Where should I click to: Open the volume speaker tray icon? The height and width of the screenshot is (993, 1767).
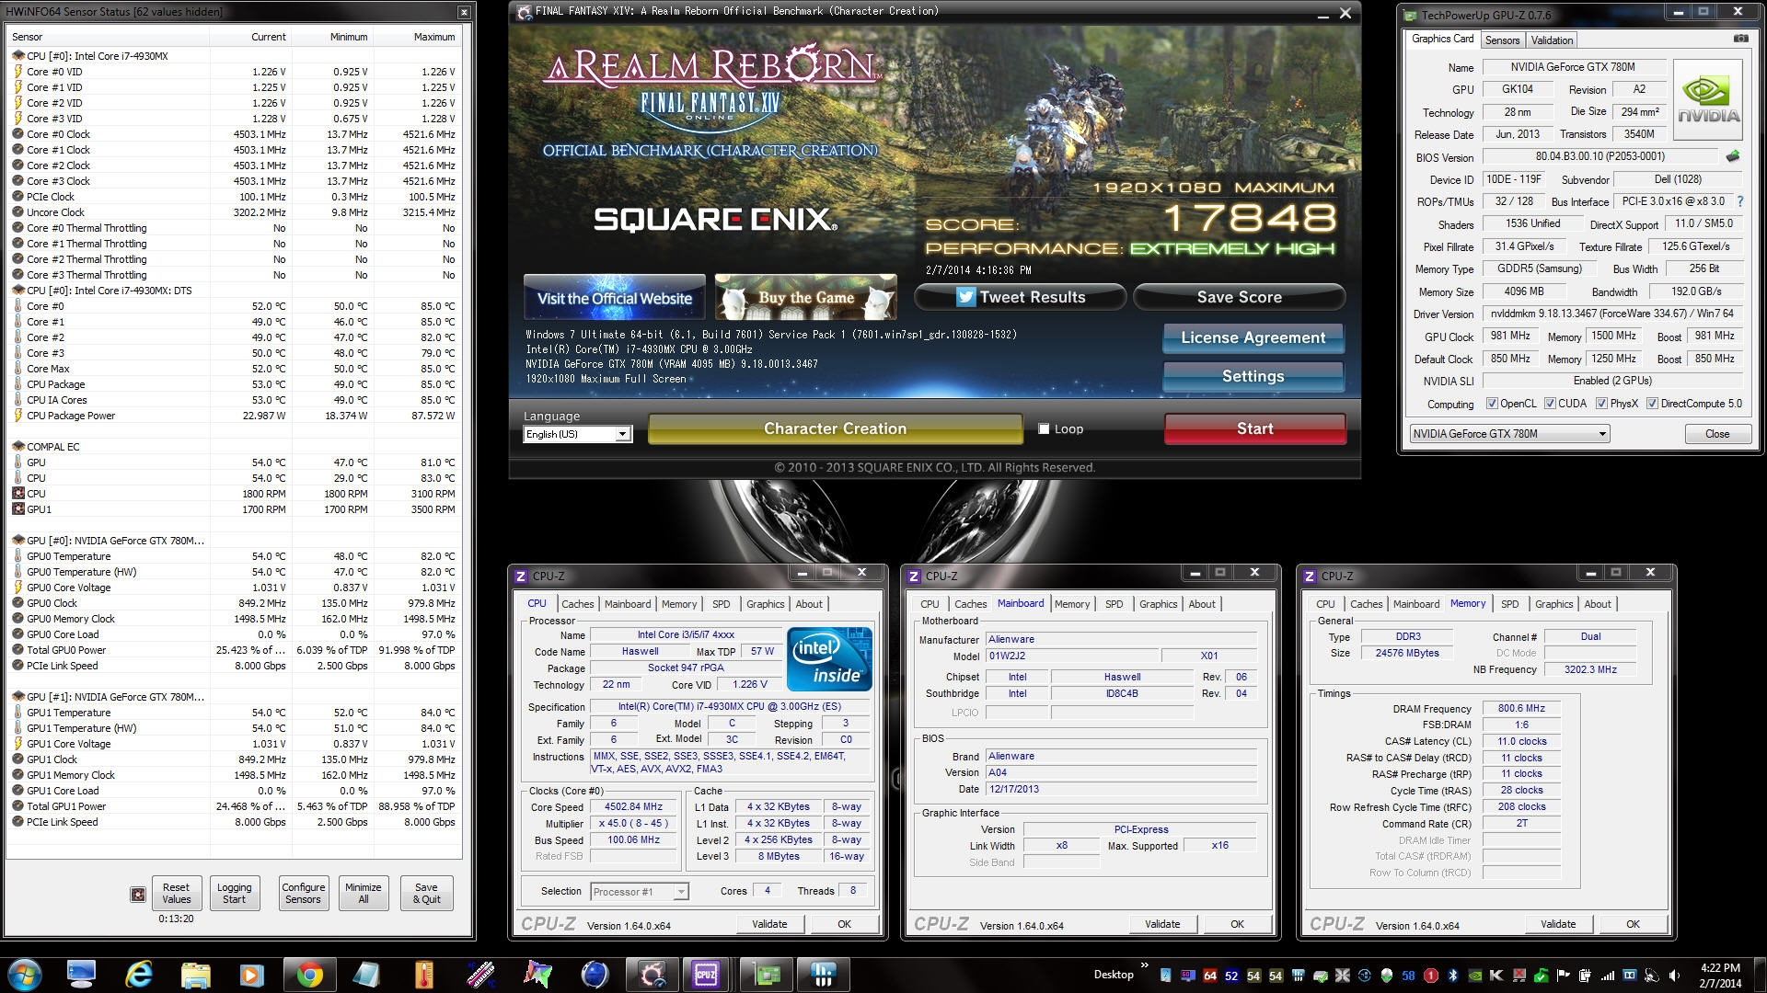(1674, 976)
